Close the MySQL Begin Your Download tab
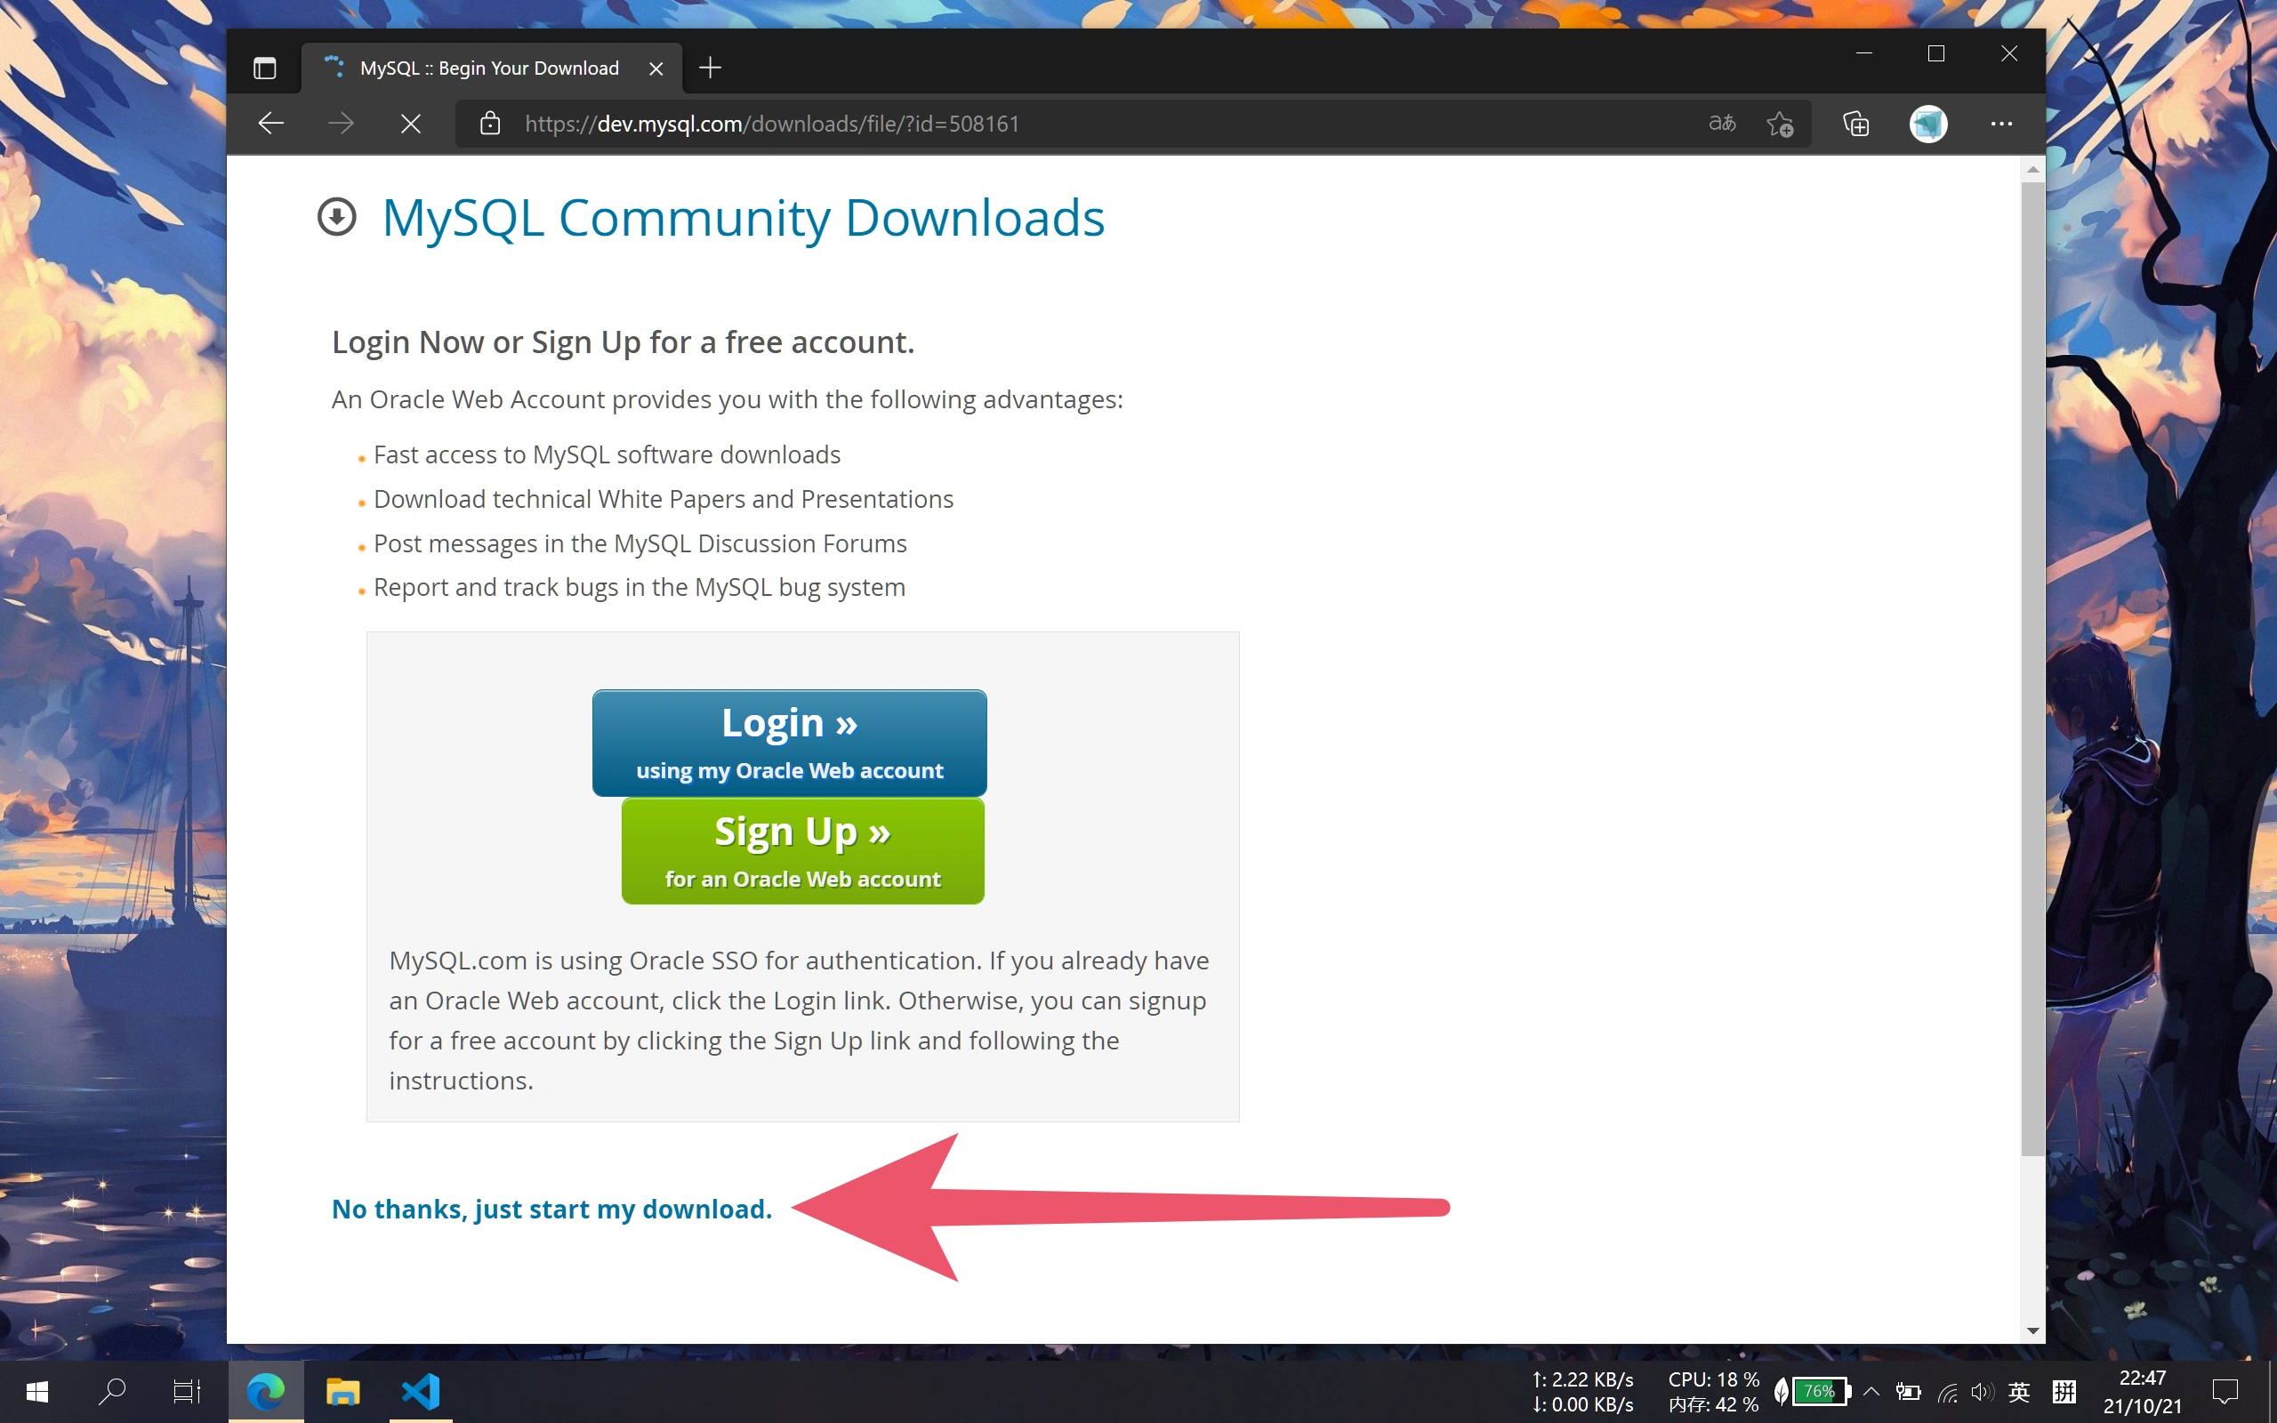The width and height of the screenshot is (2277, 1423). (656, 68)
